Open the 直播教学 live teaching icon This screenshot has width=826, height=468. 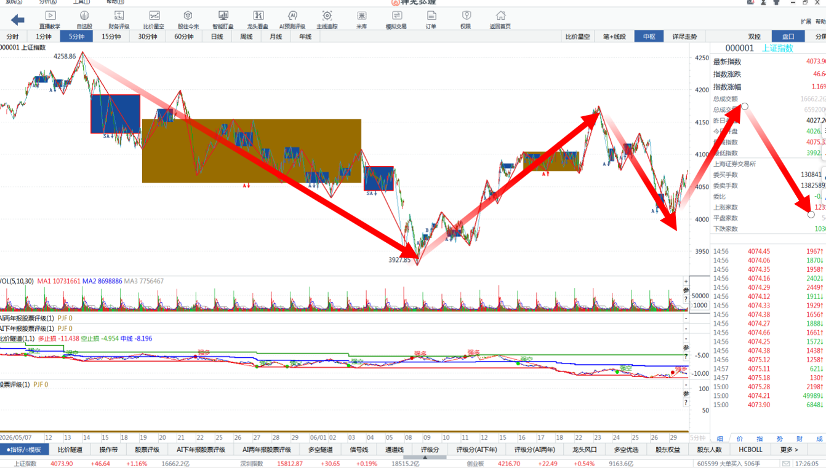pyautogui.click(x=50, y=20)
